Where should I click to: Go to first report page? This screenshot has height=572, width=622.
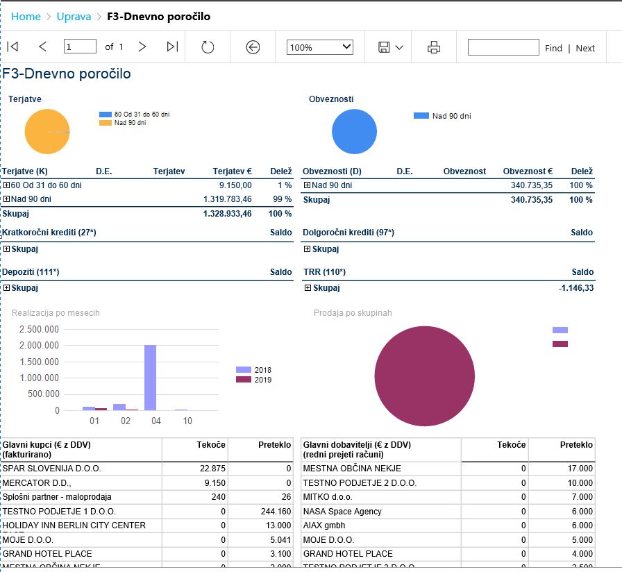(12, 47)
